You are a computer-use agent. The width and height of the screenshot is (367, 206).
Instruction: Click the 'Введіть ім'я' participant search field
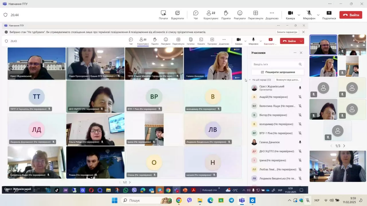coord(275,64)
